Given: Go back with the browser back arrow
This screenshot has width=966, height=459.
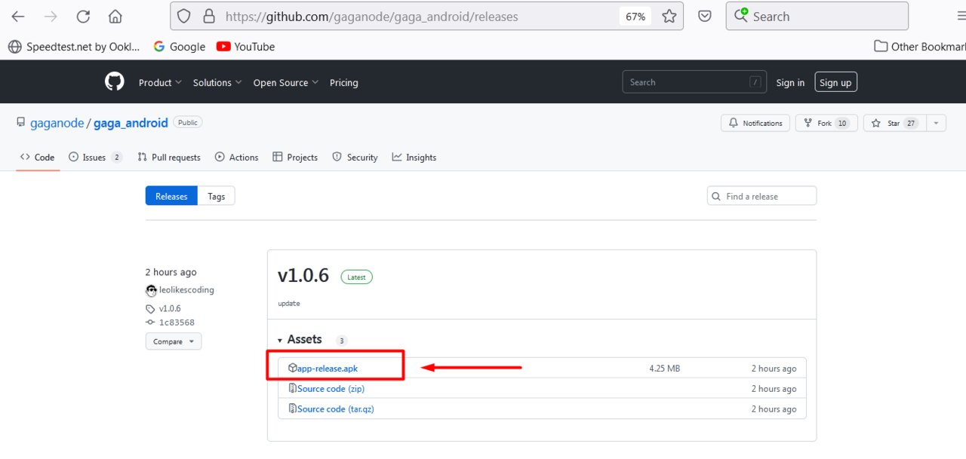Looking at the screenshot, I should [x=18, y=17].
